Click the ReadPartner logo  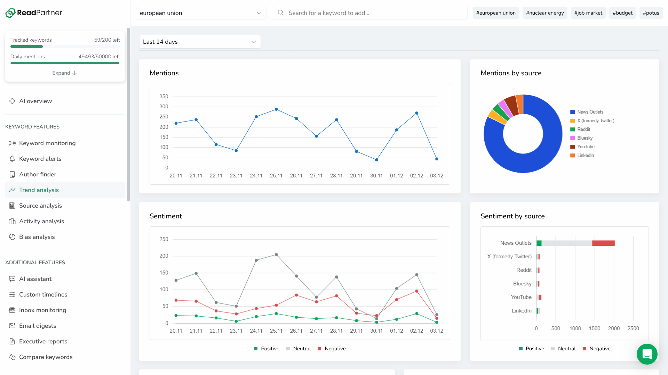pyautogui.click(x=33, y=12)
